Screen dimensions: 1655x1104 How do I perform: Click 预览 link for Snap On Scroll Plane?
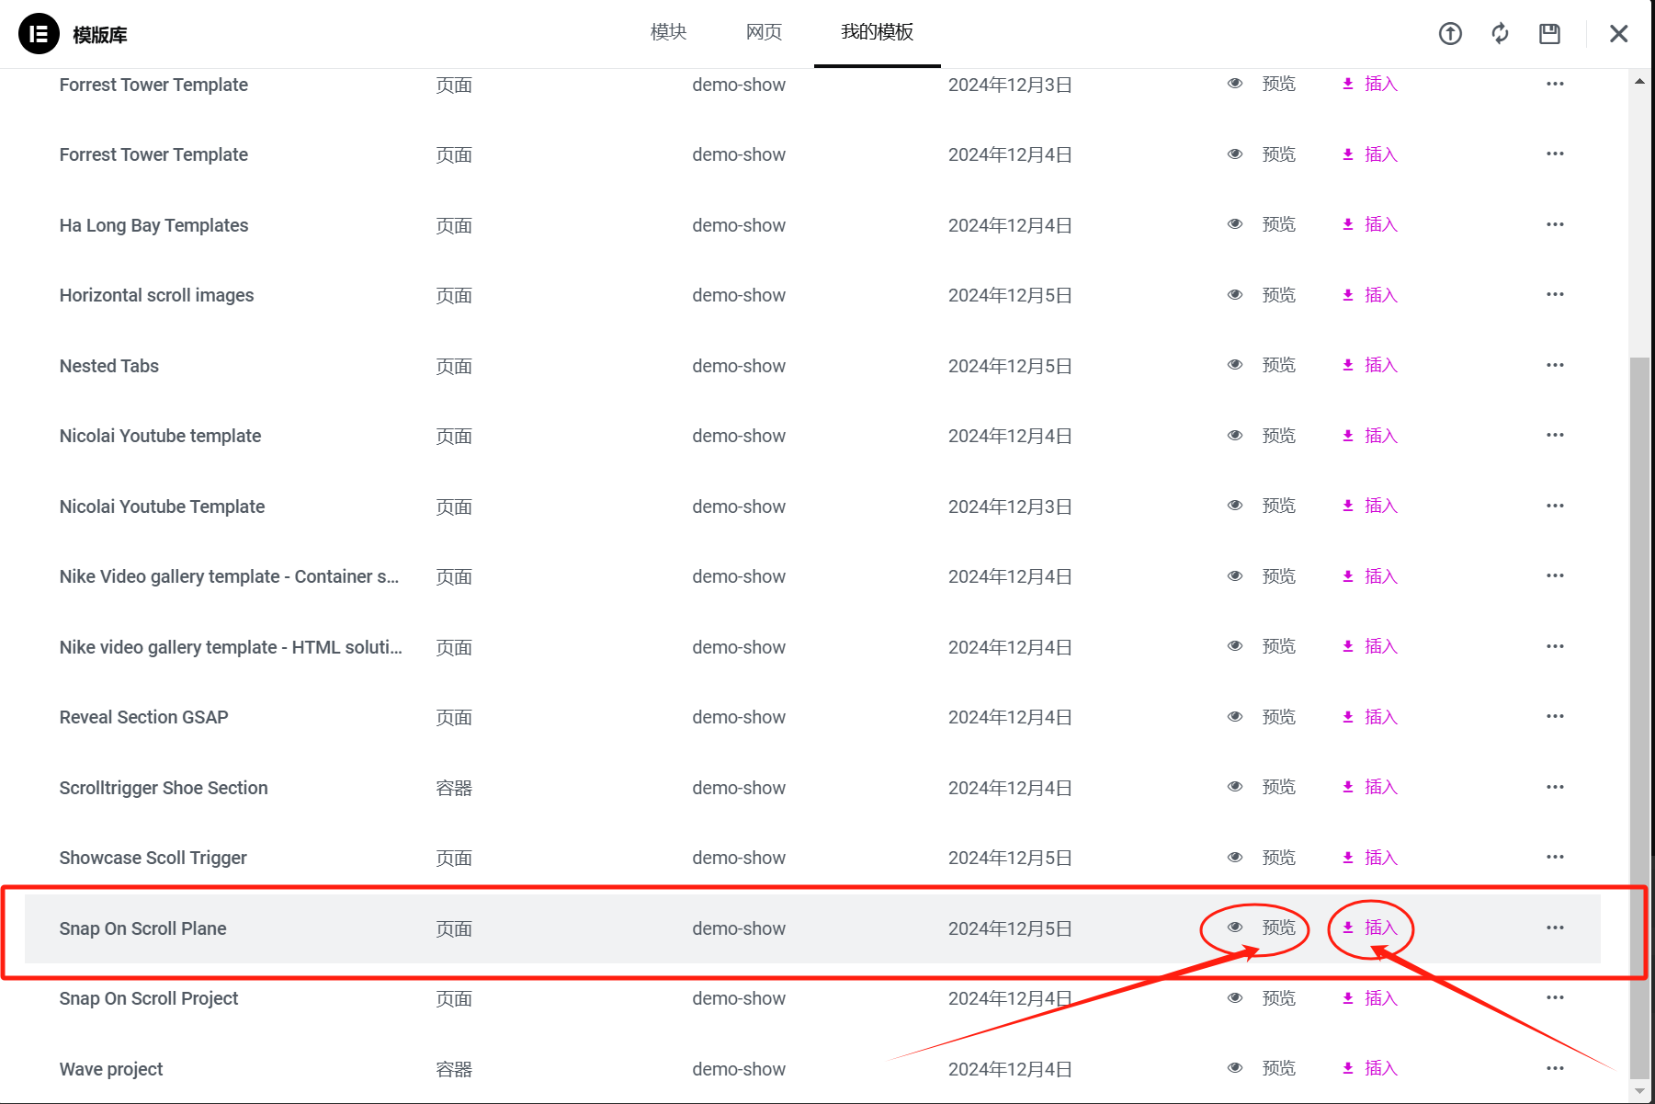(1278, 928)
